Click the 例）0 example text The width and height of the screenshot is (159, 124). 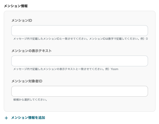coord(144,39)
